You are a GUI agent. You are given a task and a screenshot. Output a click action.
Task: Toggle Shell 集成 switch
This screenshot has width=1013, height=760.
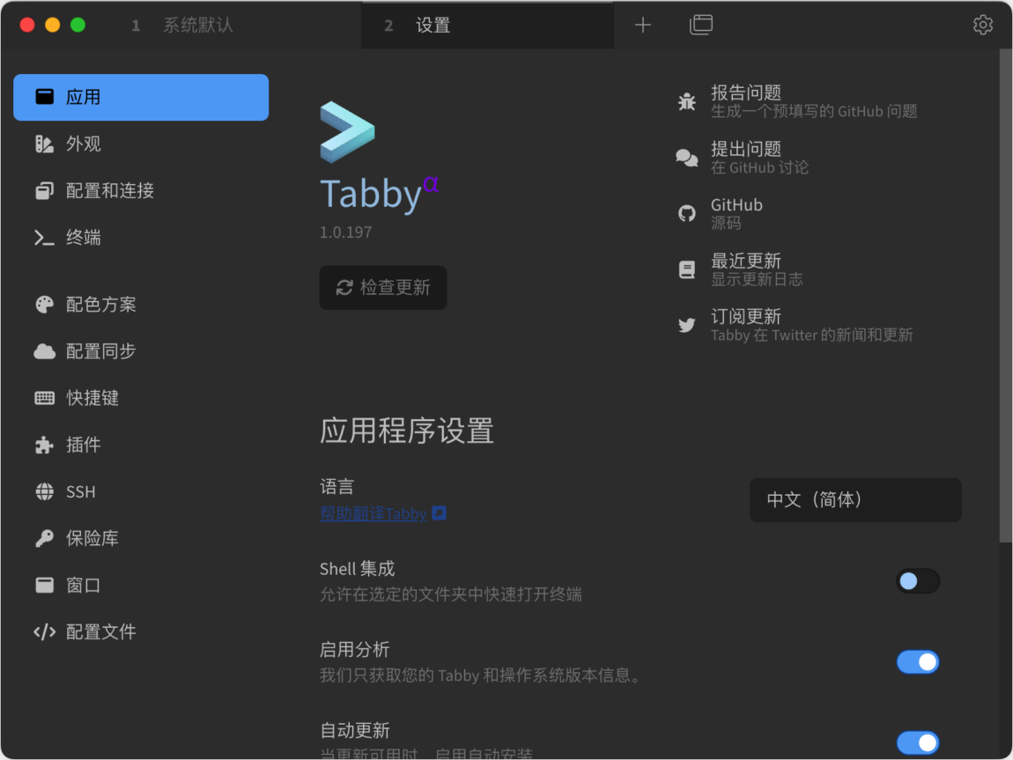(917, 581)
